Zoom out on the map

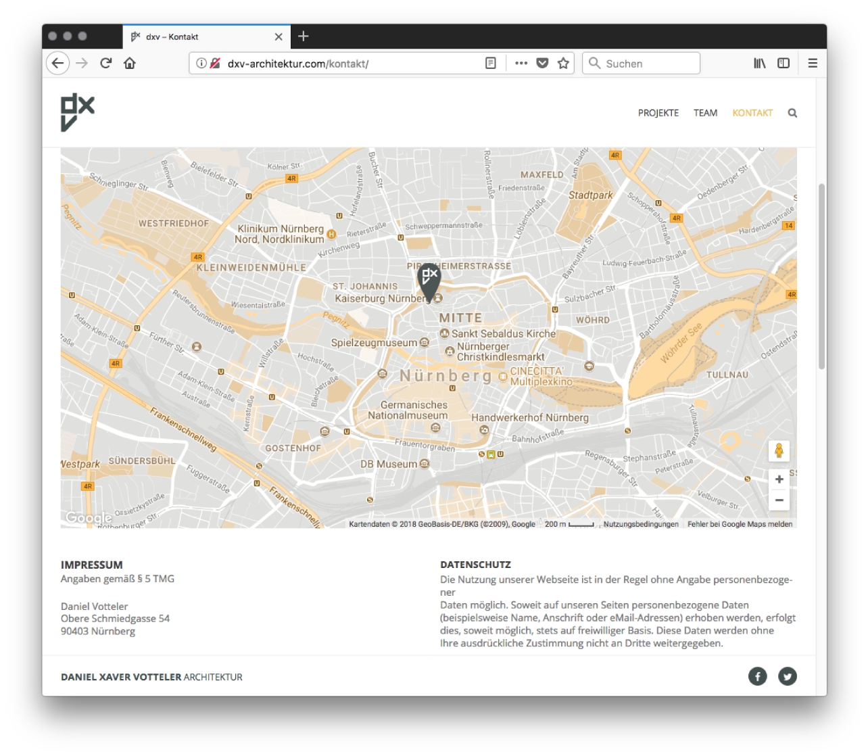point(779,500)
